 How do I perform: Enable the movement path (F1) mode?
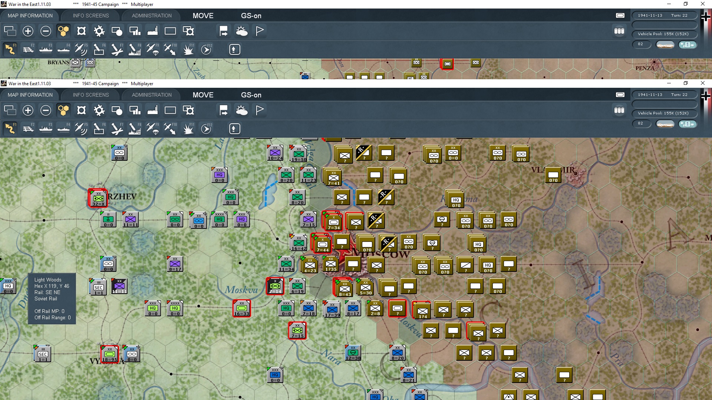[x=10, y=129]
